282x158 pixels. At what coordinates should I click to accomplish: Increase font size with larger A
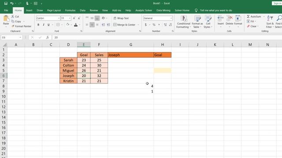(74, 18)
